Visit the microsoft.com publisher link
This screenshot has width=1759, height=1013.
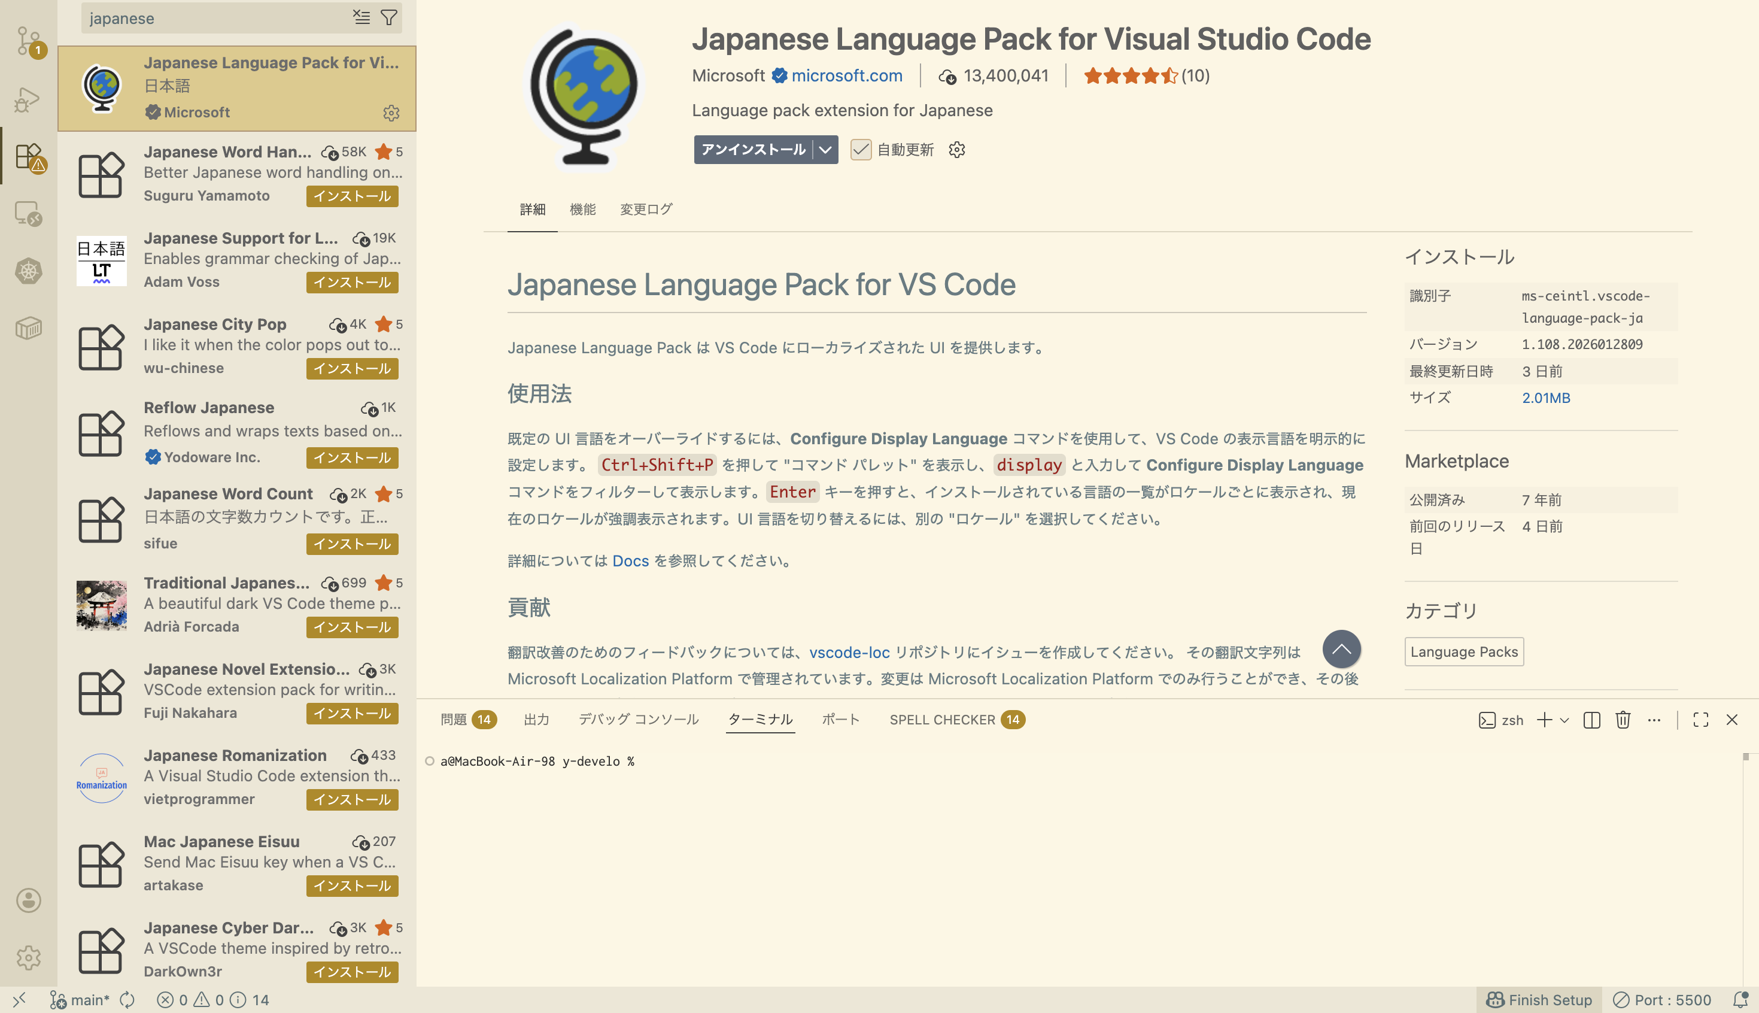pos(847,75)
